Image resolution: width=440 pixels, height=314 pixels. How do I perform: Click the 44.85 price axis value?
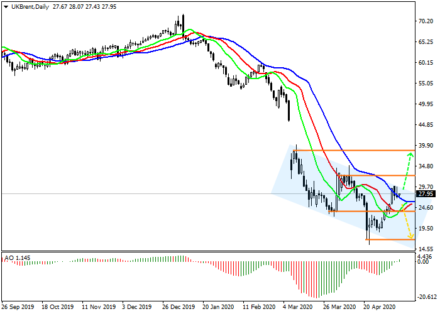pyautogui.click(x=426, y=125)
